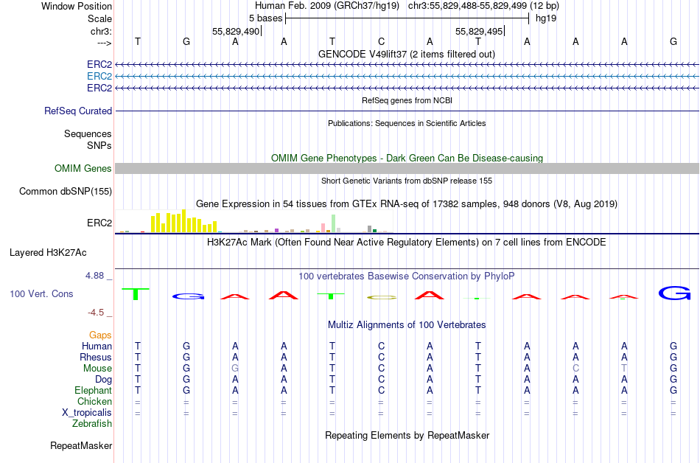Click the faded G mismatch in the Mouse row
Image resolution: width=700 pixels, height=463 pixels.
[235, 369]
